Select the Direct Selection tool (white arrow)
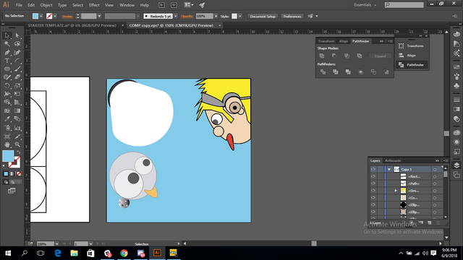Screen dimensions: 463x260 (17, 35)
